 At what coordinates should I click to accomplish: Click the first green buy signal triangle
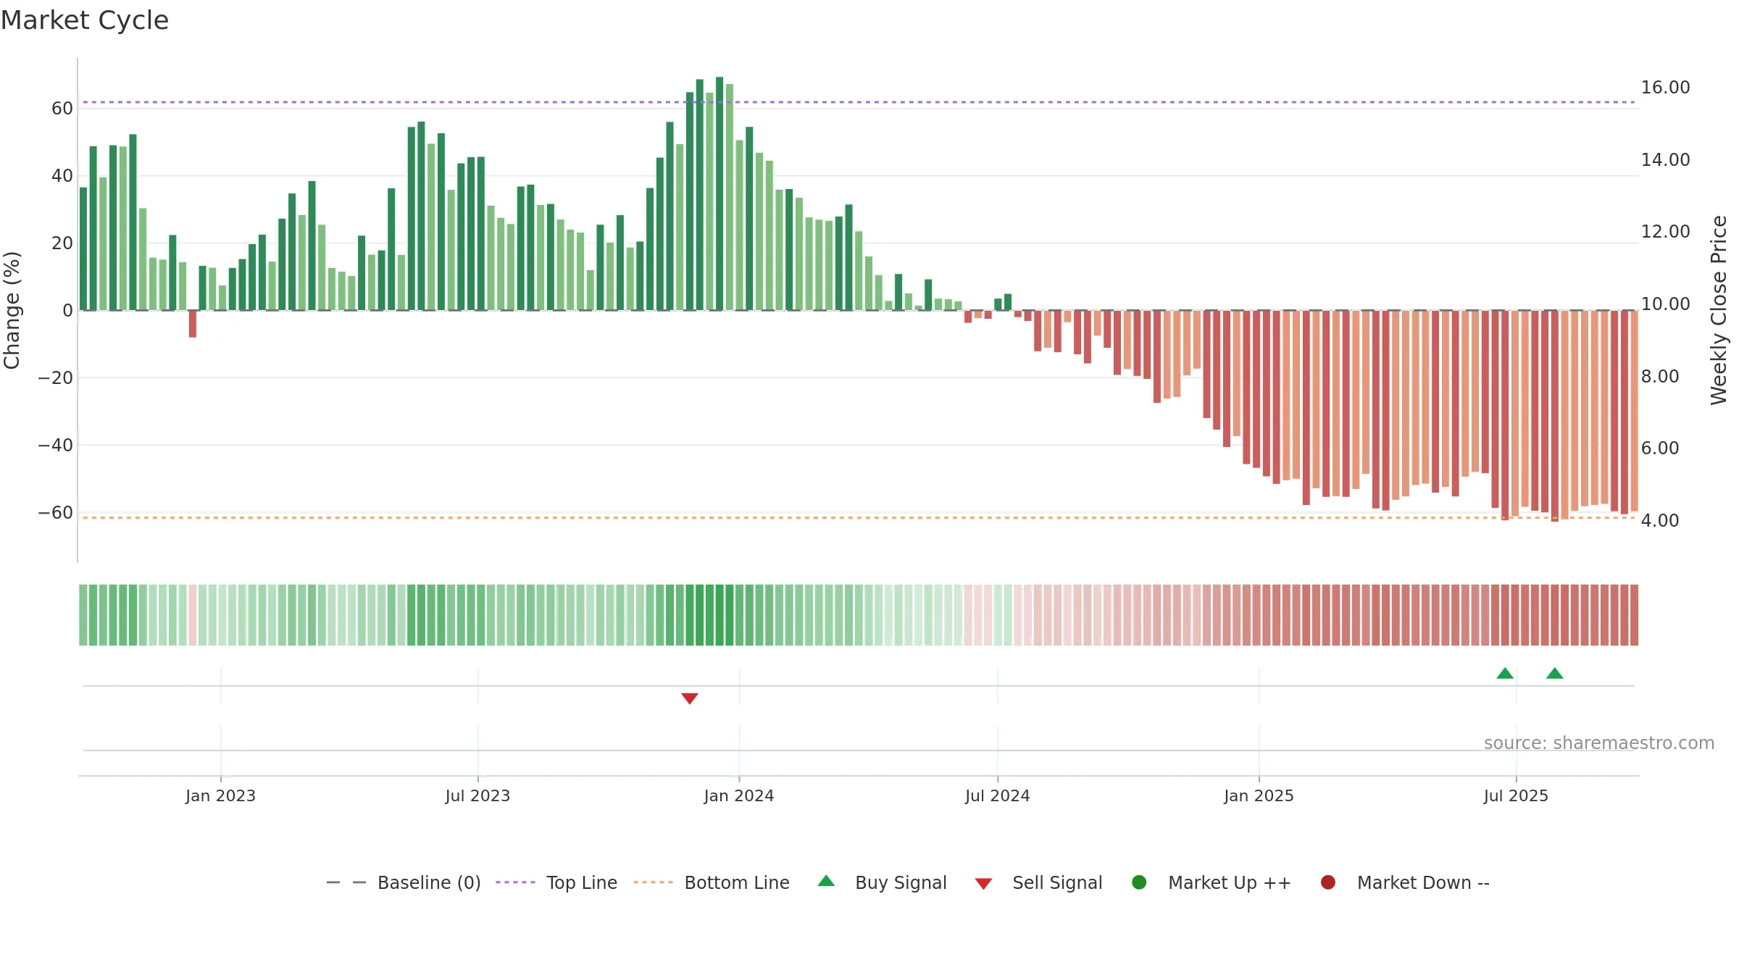1505,673
